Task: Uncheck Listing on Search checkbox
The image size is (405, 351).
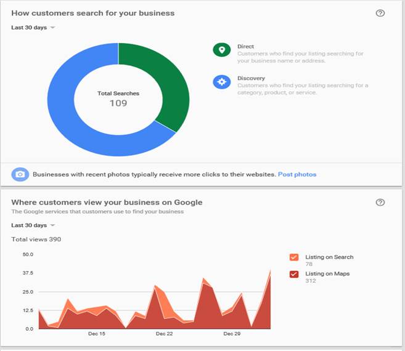Action: [x=294, y=257]
